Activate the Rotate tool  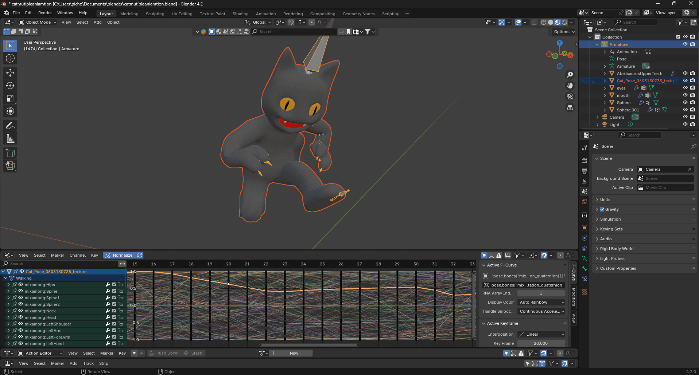coord(10,86)
